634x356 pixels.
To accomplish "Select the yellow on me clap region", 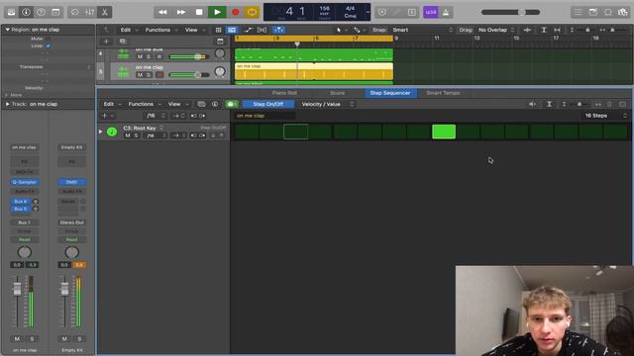I will 314,71.
